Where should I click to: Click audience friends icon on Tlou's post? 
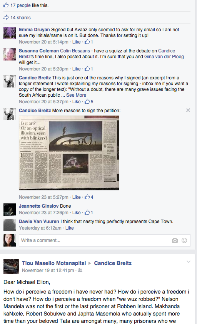tap(80, 270)
